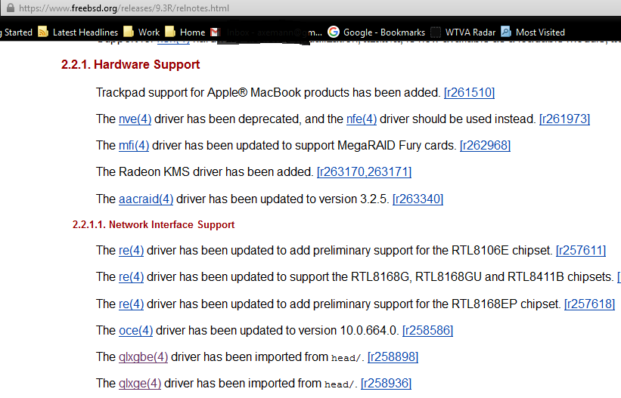This screenshot has height=398, width=621.
Task: Click text 'RTL8168G, RTL8168GU and RTL8411B chipsets'
Action: point(482,277)
